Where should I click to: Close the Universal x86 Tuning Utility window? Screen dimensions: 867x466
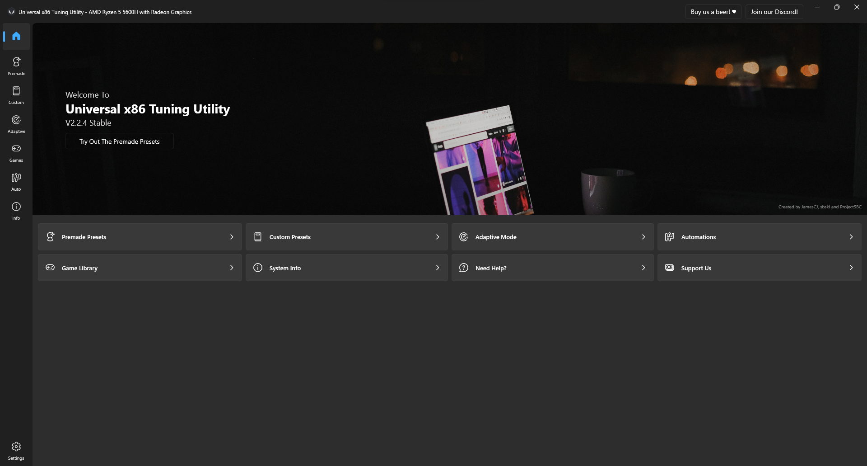[857, 7]
